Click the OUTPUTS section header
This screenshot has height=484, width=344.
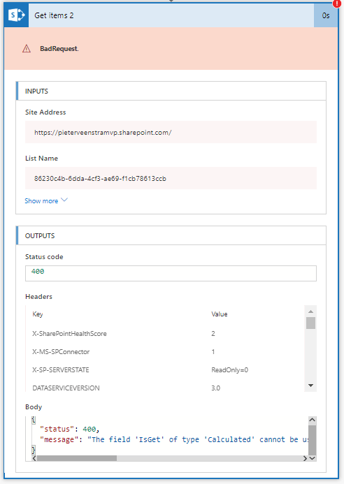(171, 235)
